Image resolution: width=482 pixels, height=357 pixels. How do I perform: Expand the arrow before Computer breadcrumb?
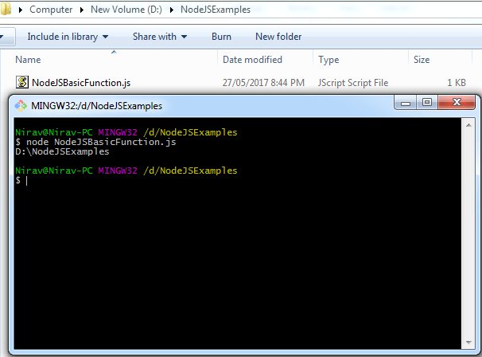(21, 10)
